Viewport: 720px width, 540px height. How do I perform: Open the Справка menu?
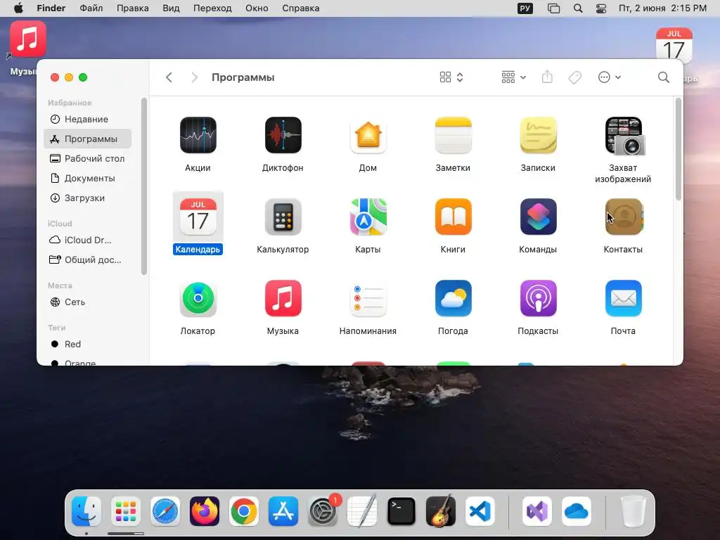300,8
